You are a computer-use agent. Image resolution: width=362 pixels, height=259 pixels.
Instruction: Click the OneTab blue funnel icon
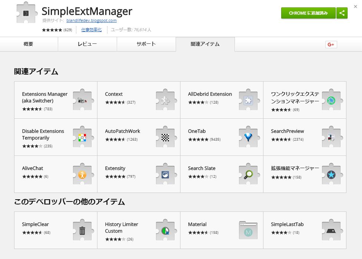pos(249,137)
